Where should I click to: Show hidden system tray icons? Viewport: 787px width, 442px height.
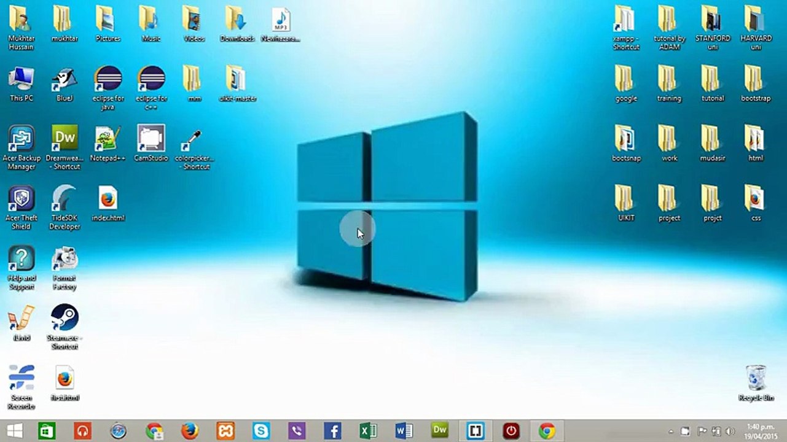pos(671,432)
